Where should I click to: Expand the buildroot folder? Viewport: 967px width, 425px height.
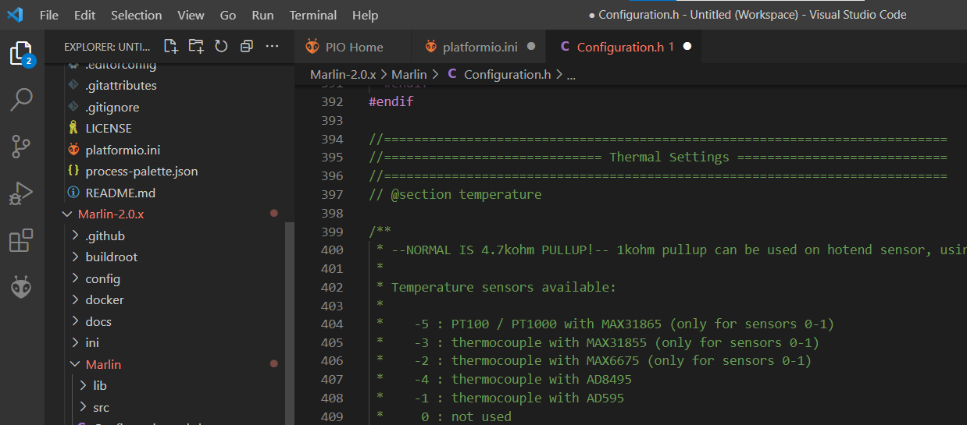(x=111, y=257)
